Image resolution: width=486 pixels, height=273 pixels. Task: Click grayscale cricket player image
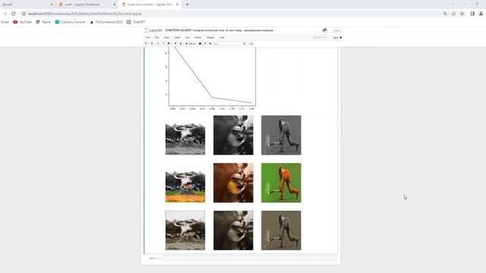click(x=281, y=135)
